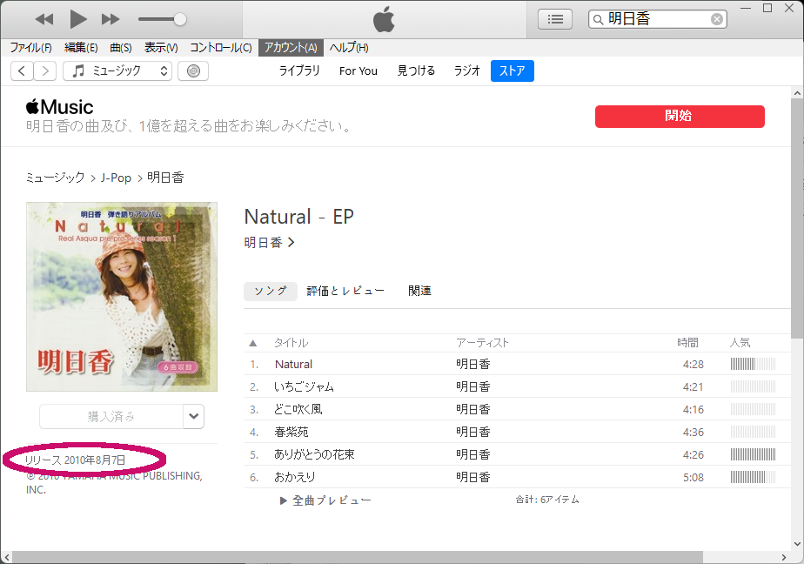Click the 合計: 6アイテム total text

coord(547,500)
